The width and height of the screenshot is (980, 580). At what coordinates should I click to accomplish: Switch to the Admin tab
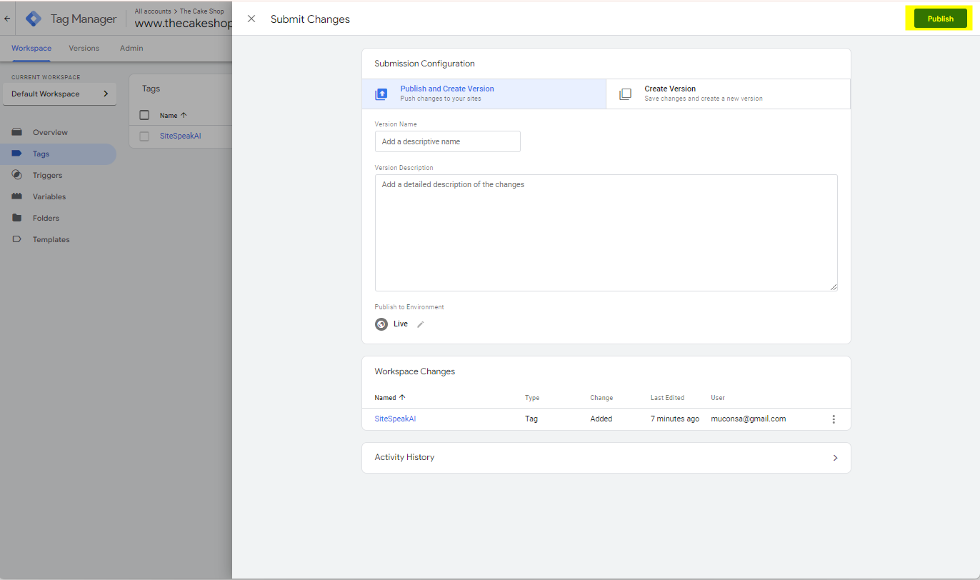[x=131, y=49]
